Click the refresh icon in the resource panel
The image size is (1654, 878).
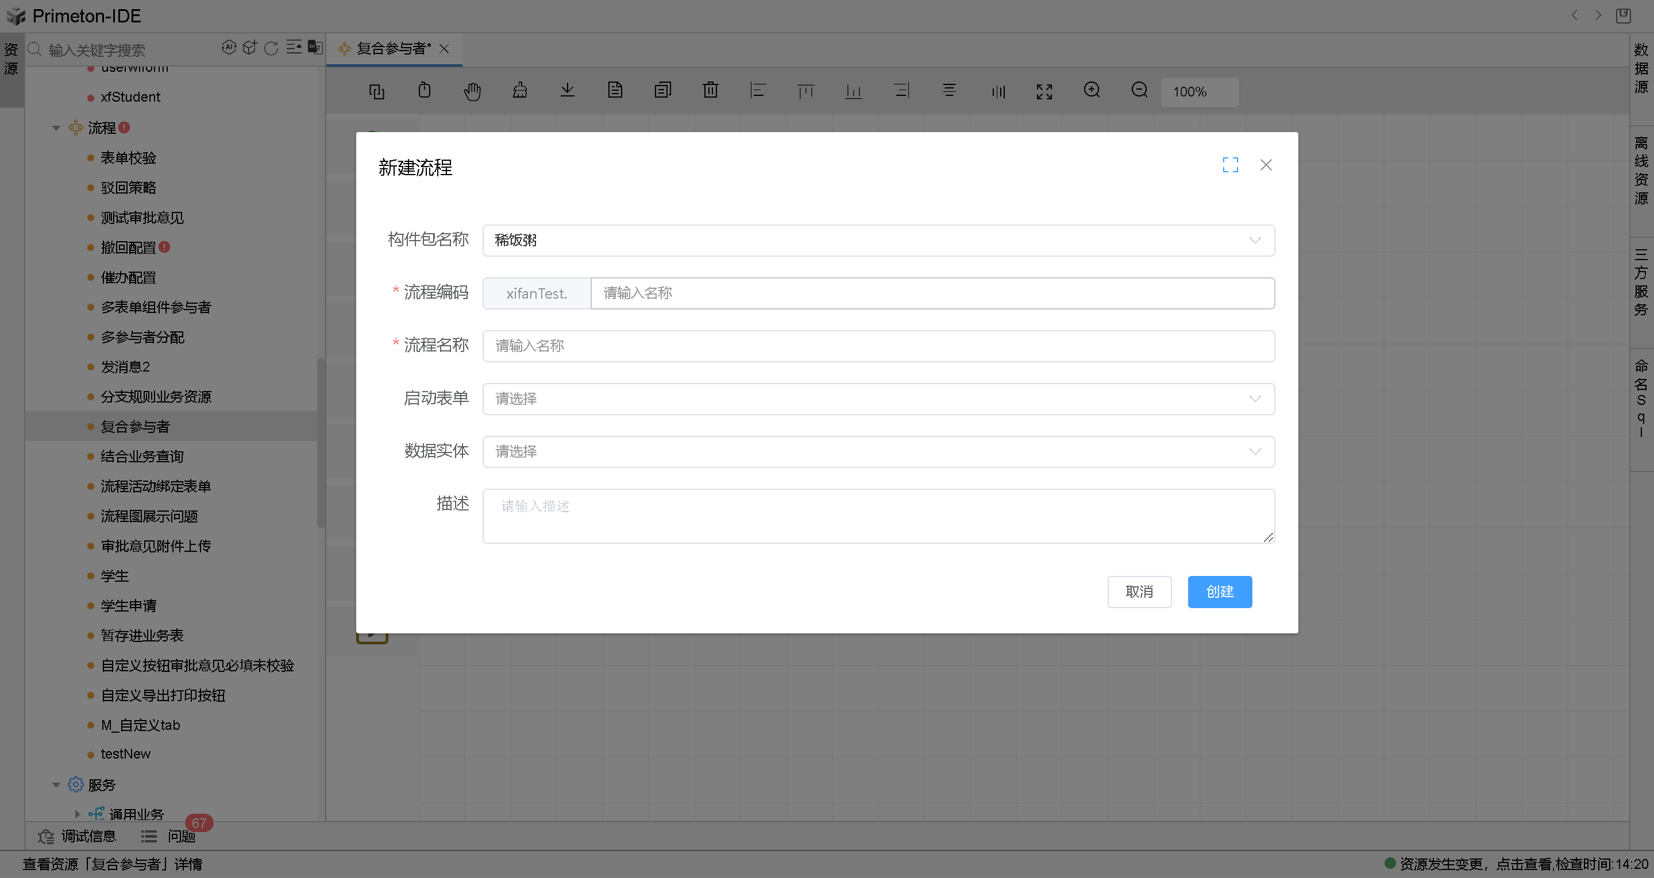271,48
